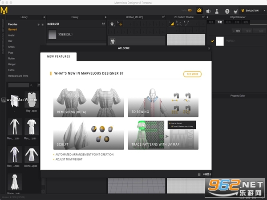Pop out the Untitled_MD.ZPrj 3D window

(x=163, y=17)
